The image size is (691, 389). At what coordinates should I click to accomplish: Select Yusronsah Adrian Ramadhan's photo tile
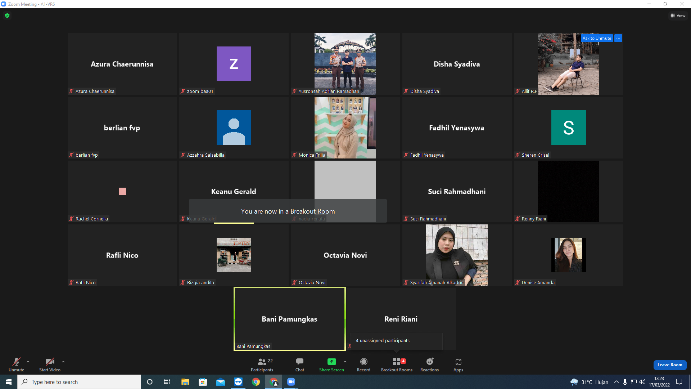tap(345, 64)
